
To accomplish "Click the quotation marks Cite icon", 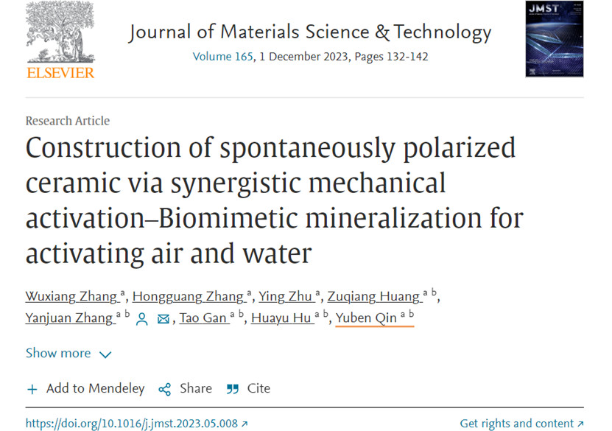I will coord(233,389).
